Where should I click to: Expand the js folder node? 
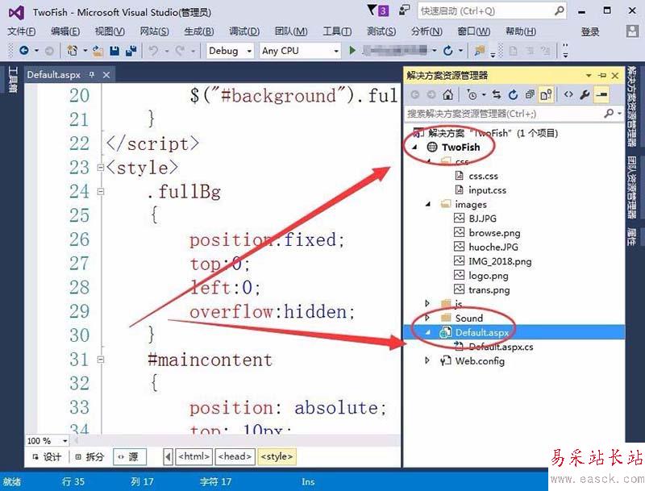coord(427,303)
